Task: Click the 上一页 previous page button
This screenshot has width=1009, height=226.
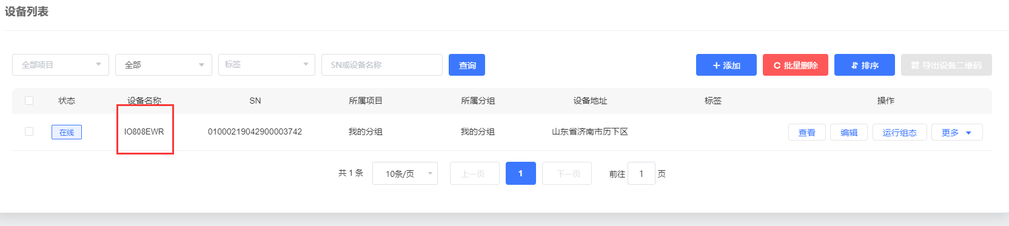Action: [x=474, y=173]
